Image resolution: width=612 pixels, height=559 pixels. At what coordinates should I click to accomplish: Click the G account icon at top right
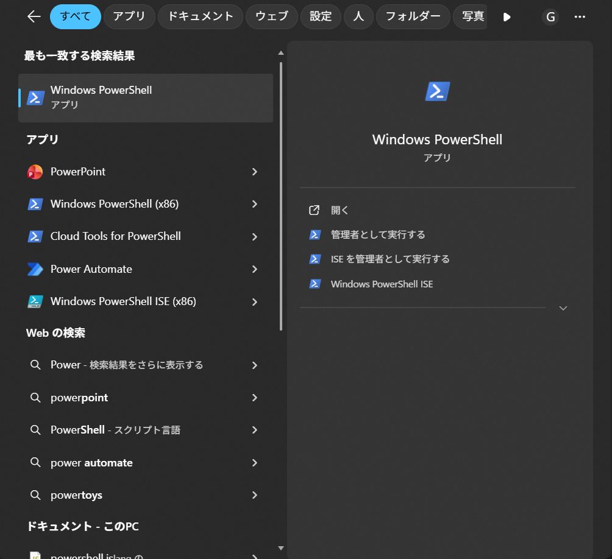550,16
